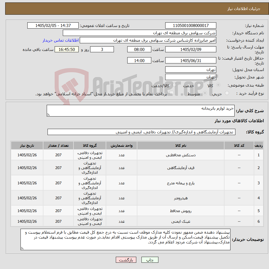Screen dimensions: 269x269
Task: Click the price validity time 14:00
Action: point(139,60)
